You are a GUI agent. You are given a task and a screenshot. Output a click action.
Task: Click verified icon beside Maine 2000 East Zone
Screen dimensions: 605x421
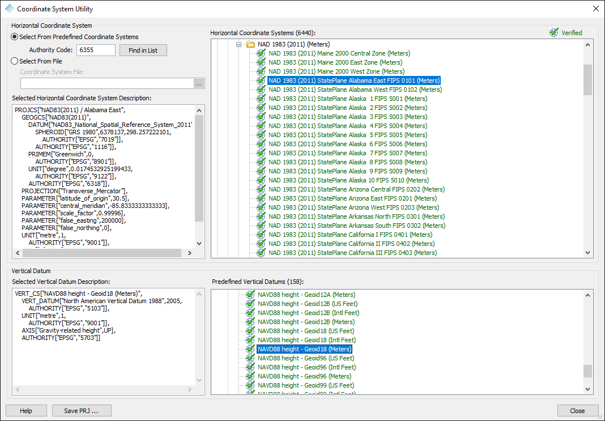click(x=261, y=62)
